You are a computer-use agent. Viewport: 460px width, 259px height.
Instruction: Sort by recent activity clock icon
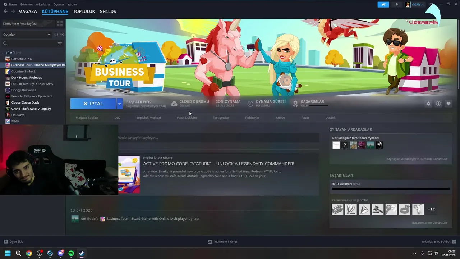(x=56, y=35)
